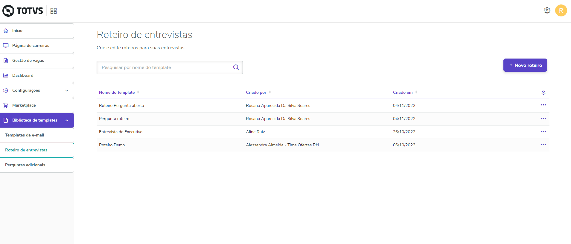Sort by Criado por arrows
The width and height of the screenshot is (571, 244).
(x=270, y=92)
